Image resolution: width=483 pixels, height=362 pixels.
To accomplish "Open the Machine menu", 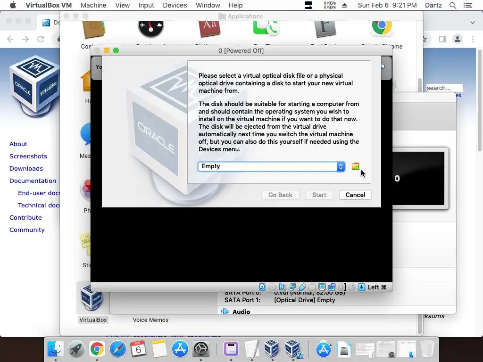I will point(93,5).
